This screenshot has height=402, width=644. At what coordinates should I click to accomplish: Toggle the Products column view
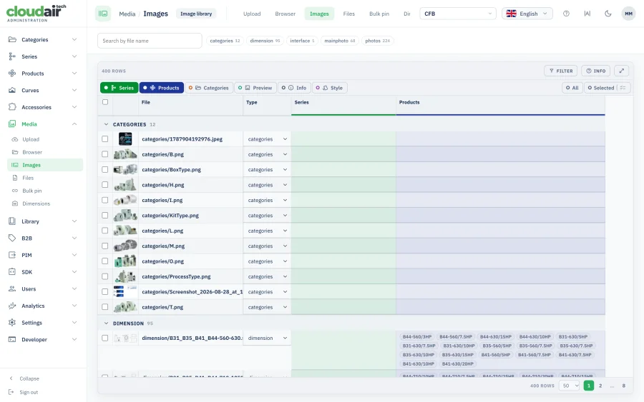pos(162,88)
